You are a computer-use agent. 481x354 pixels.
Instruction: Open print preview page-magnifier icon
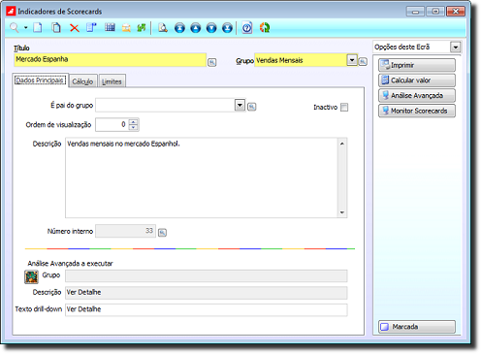click(163, 28)
